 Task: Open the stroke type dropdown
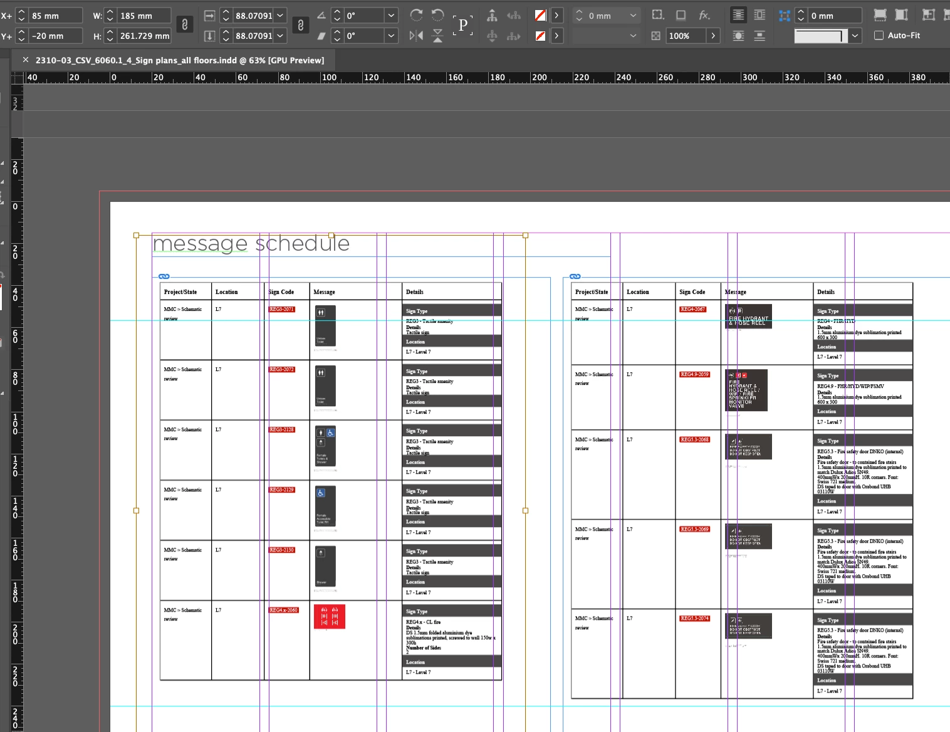click(633, 36)
